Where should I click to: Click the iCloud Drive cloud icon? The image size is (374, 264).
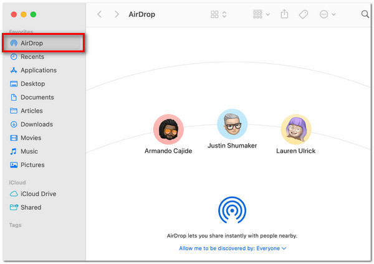coord(14,194)
